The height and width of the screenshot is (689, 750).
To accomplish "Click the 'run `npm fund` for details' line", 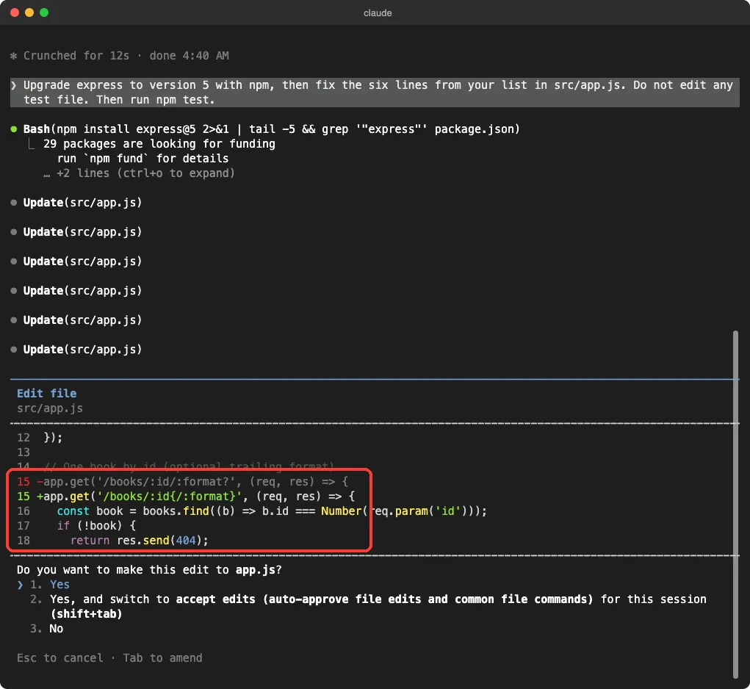I will (x=143, y=158).
